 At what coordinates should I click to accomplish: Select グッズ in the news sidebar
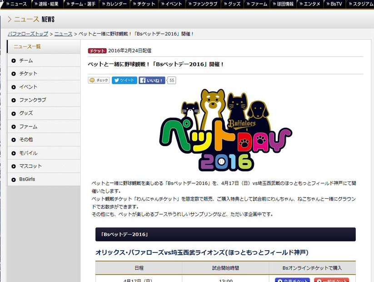pos(44,113)
